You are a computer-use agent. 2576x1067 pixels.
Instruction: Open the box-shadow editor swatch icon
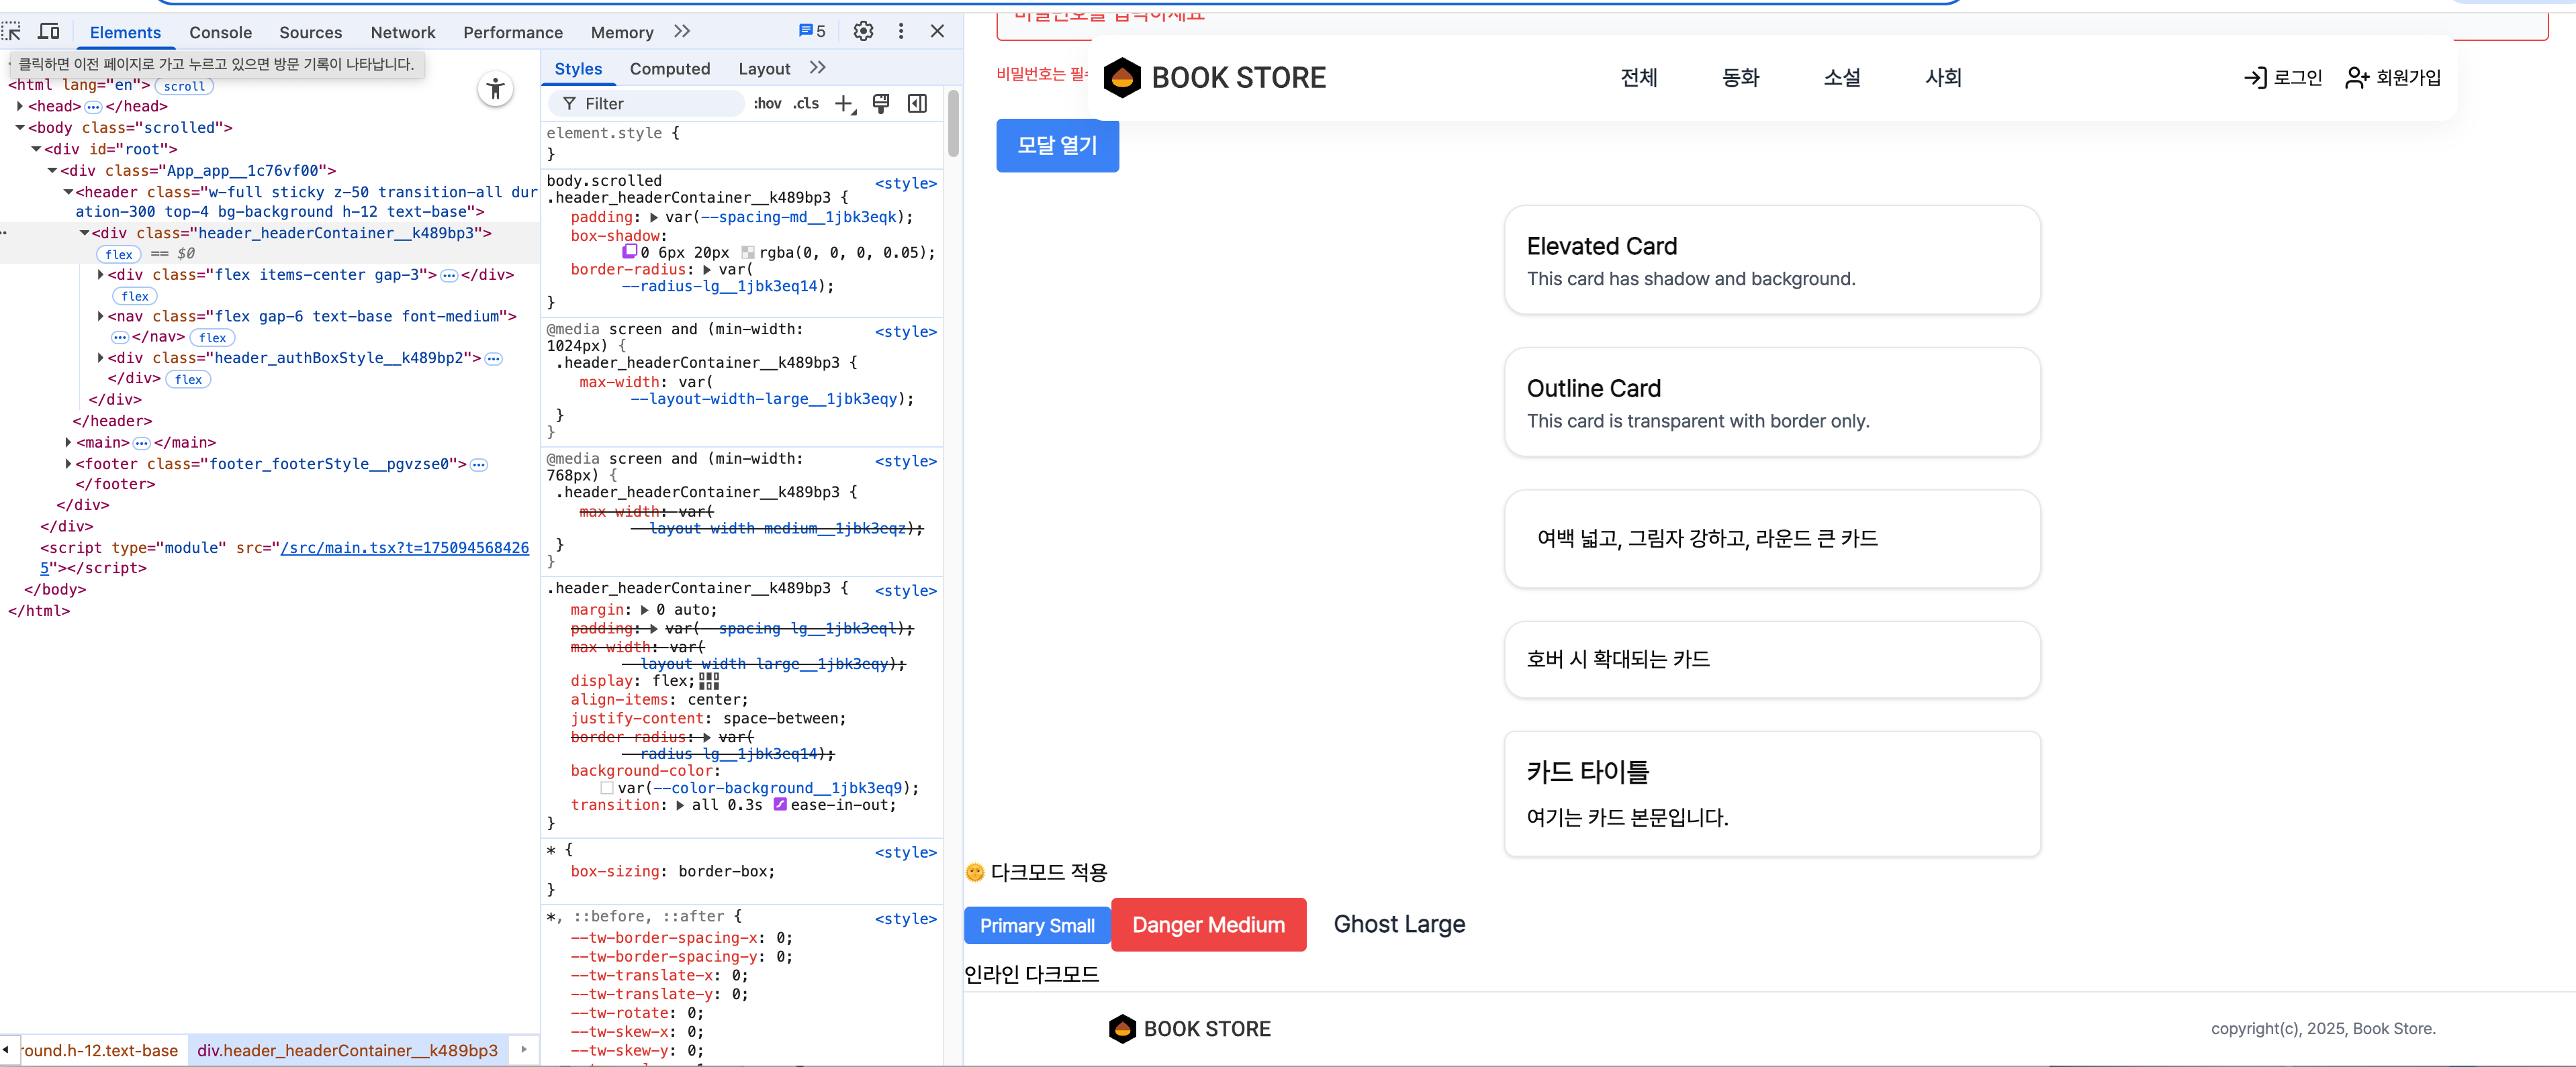[x=630, y=252]
